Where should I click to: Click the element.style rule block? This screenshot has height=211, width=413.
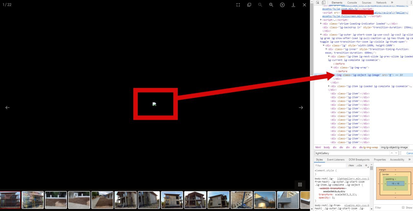[342, 172]
